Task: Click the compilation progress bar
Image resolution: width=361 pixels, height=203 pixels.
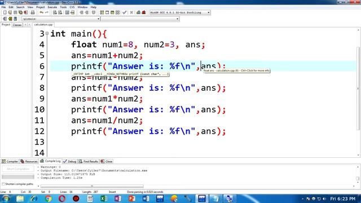Action: point(18,176)
